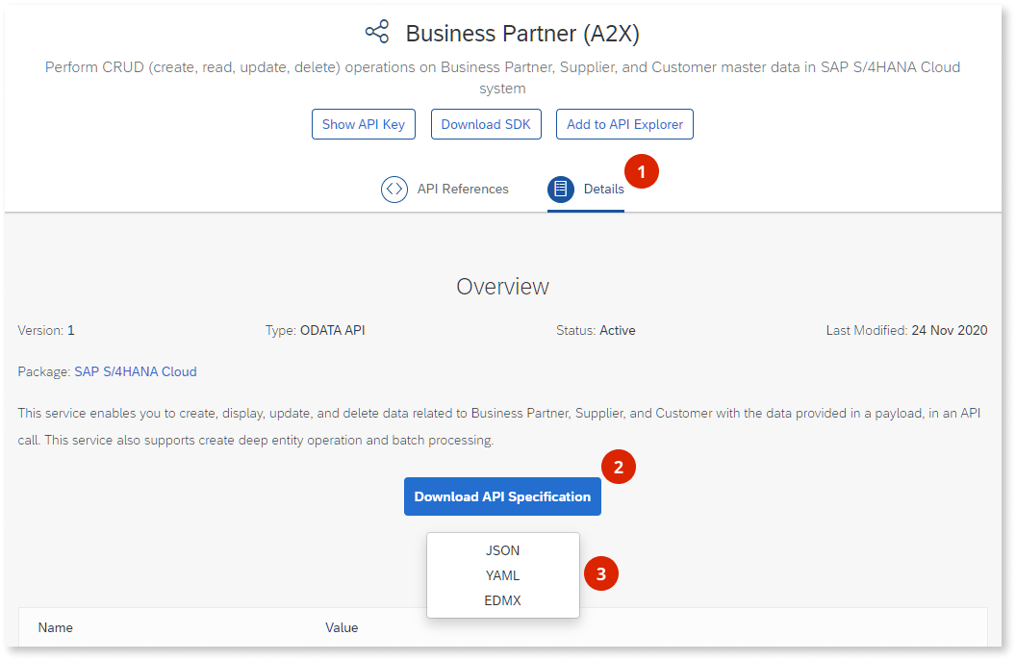
Task: Click the Business Partner (A2X) title
Action: (x=522, y=34)
